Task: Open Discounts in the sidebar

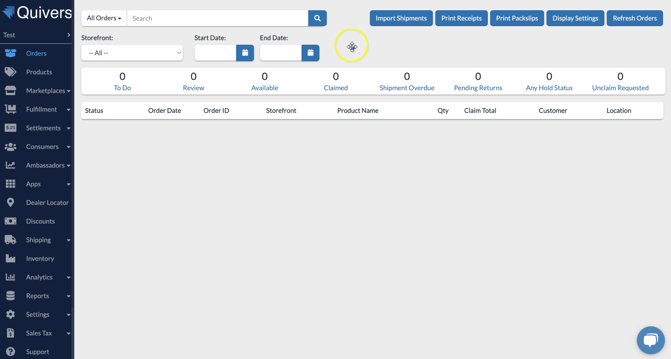Action: pos(40,221)
